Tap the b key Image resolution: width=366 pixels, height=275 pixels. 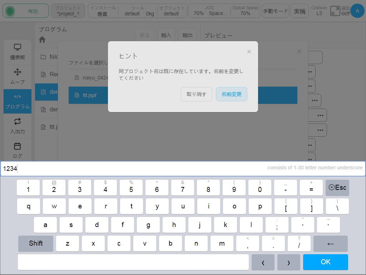170,243
